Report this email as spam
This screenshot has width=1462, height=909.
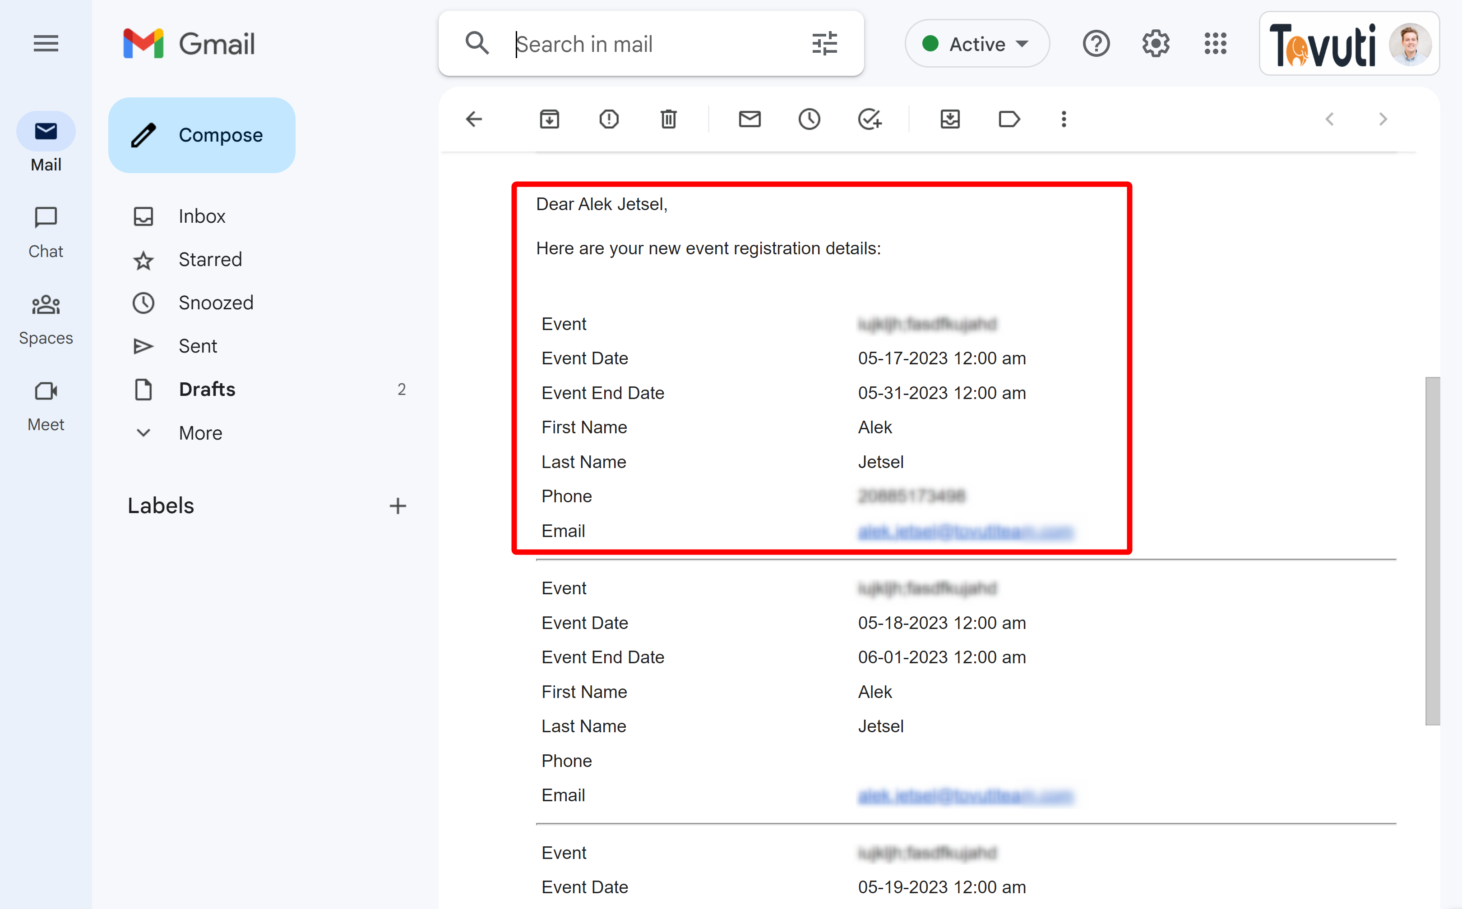point(609,119)
